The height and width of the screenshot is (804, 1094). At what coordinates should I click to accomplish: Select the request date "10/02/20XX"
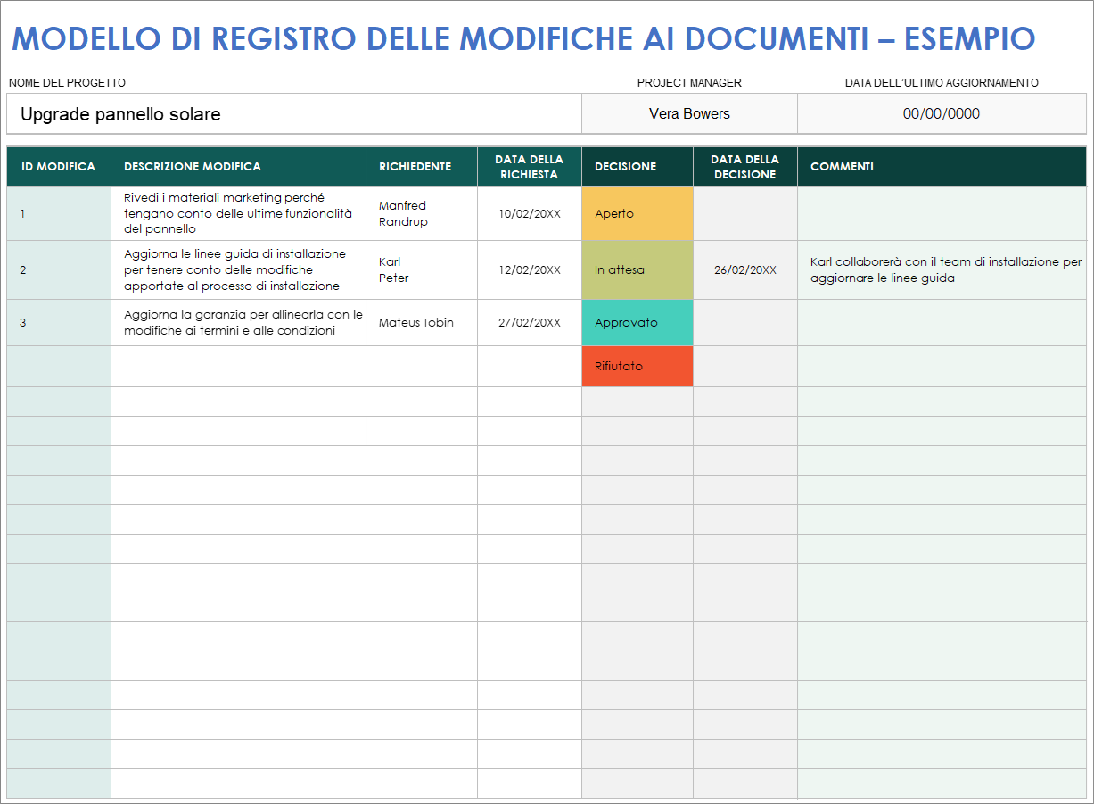tap(529, 213)
